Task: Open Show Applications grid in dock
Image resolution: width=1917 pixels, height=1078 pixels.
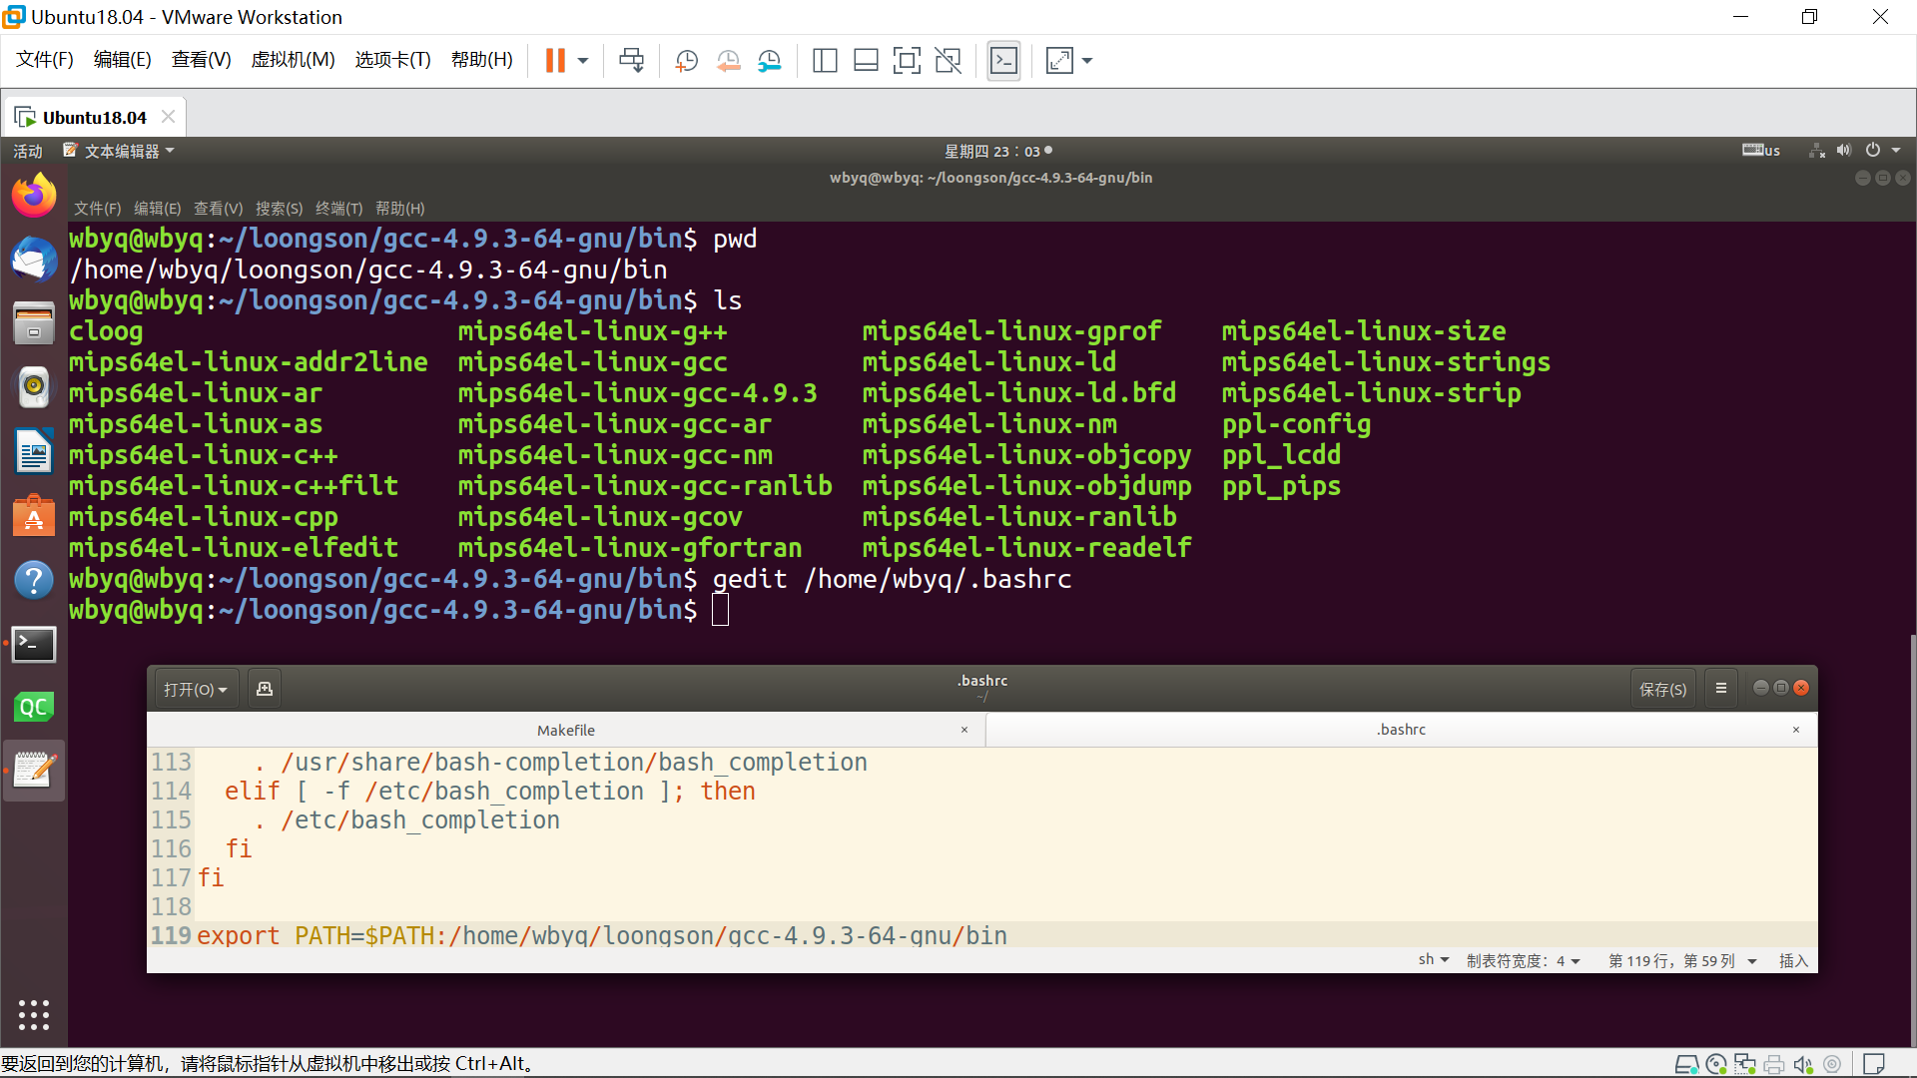Action: coord(34,1014)
